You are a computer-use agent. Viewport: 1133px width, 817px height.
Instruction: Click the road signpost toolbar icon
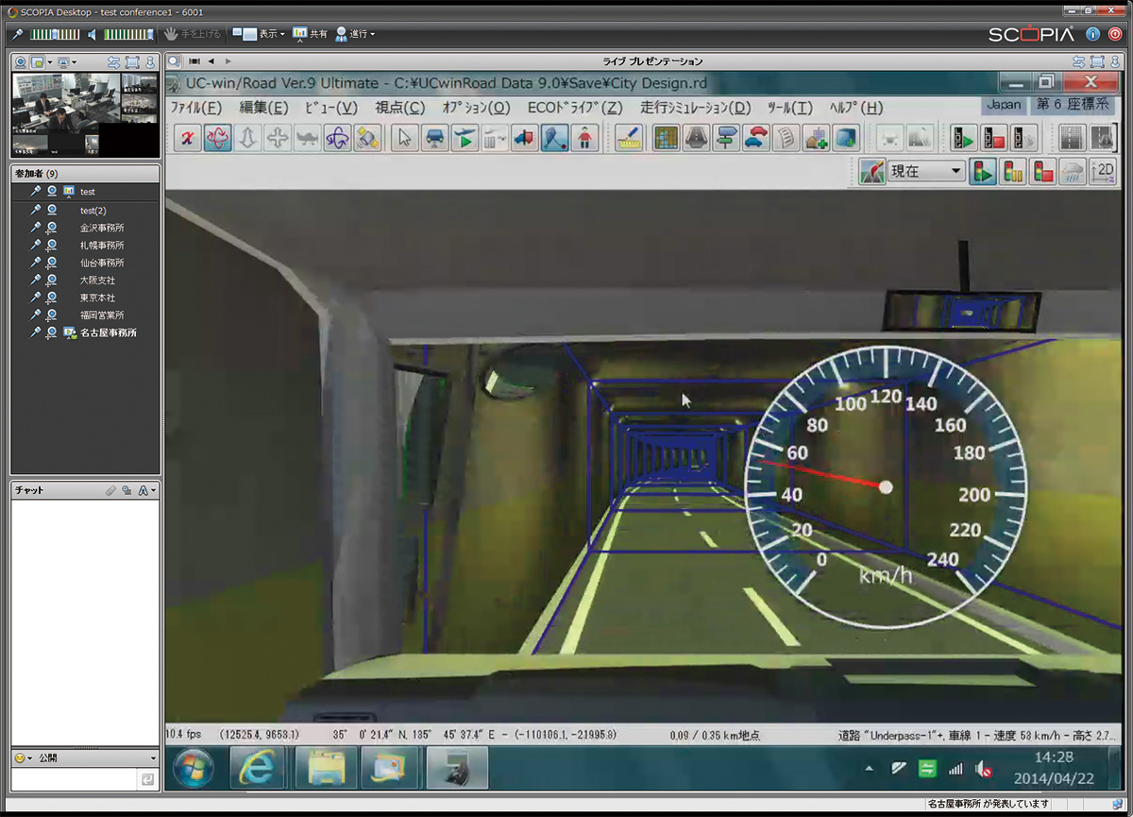tap(725, 139)
